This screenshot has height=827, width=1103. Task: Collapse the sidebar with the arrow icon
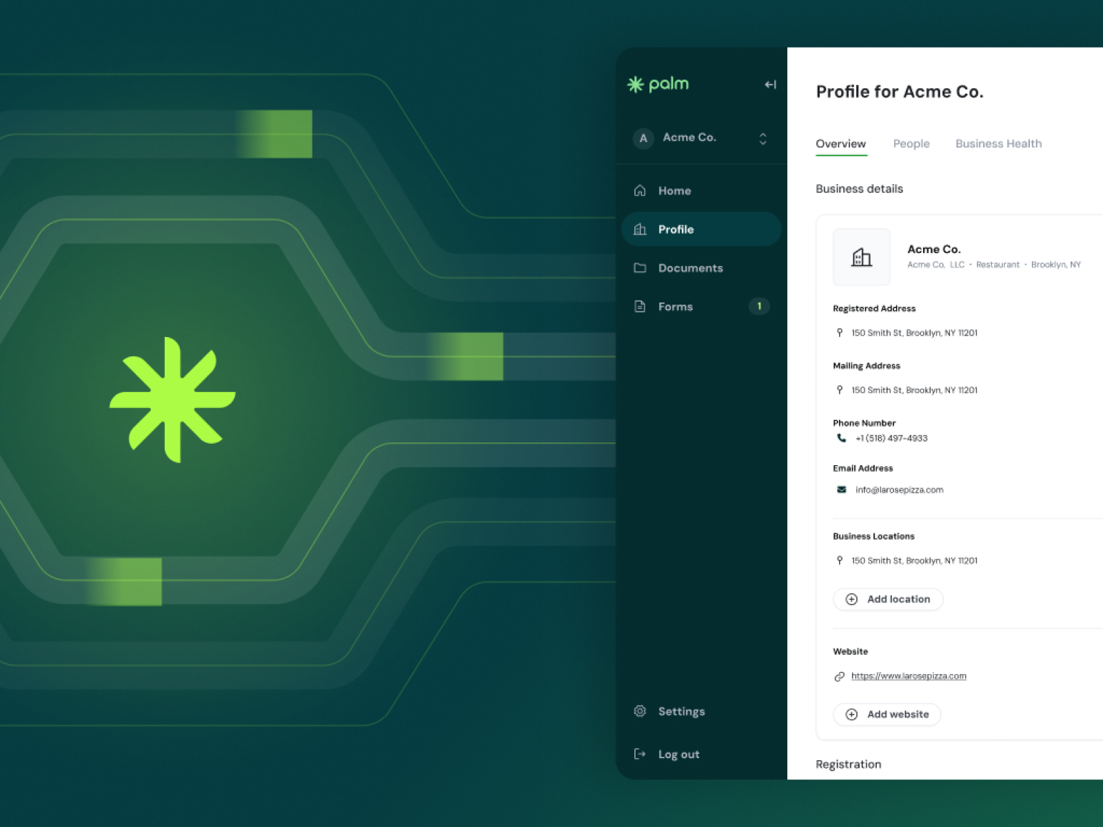tap(770, 85)
